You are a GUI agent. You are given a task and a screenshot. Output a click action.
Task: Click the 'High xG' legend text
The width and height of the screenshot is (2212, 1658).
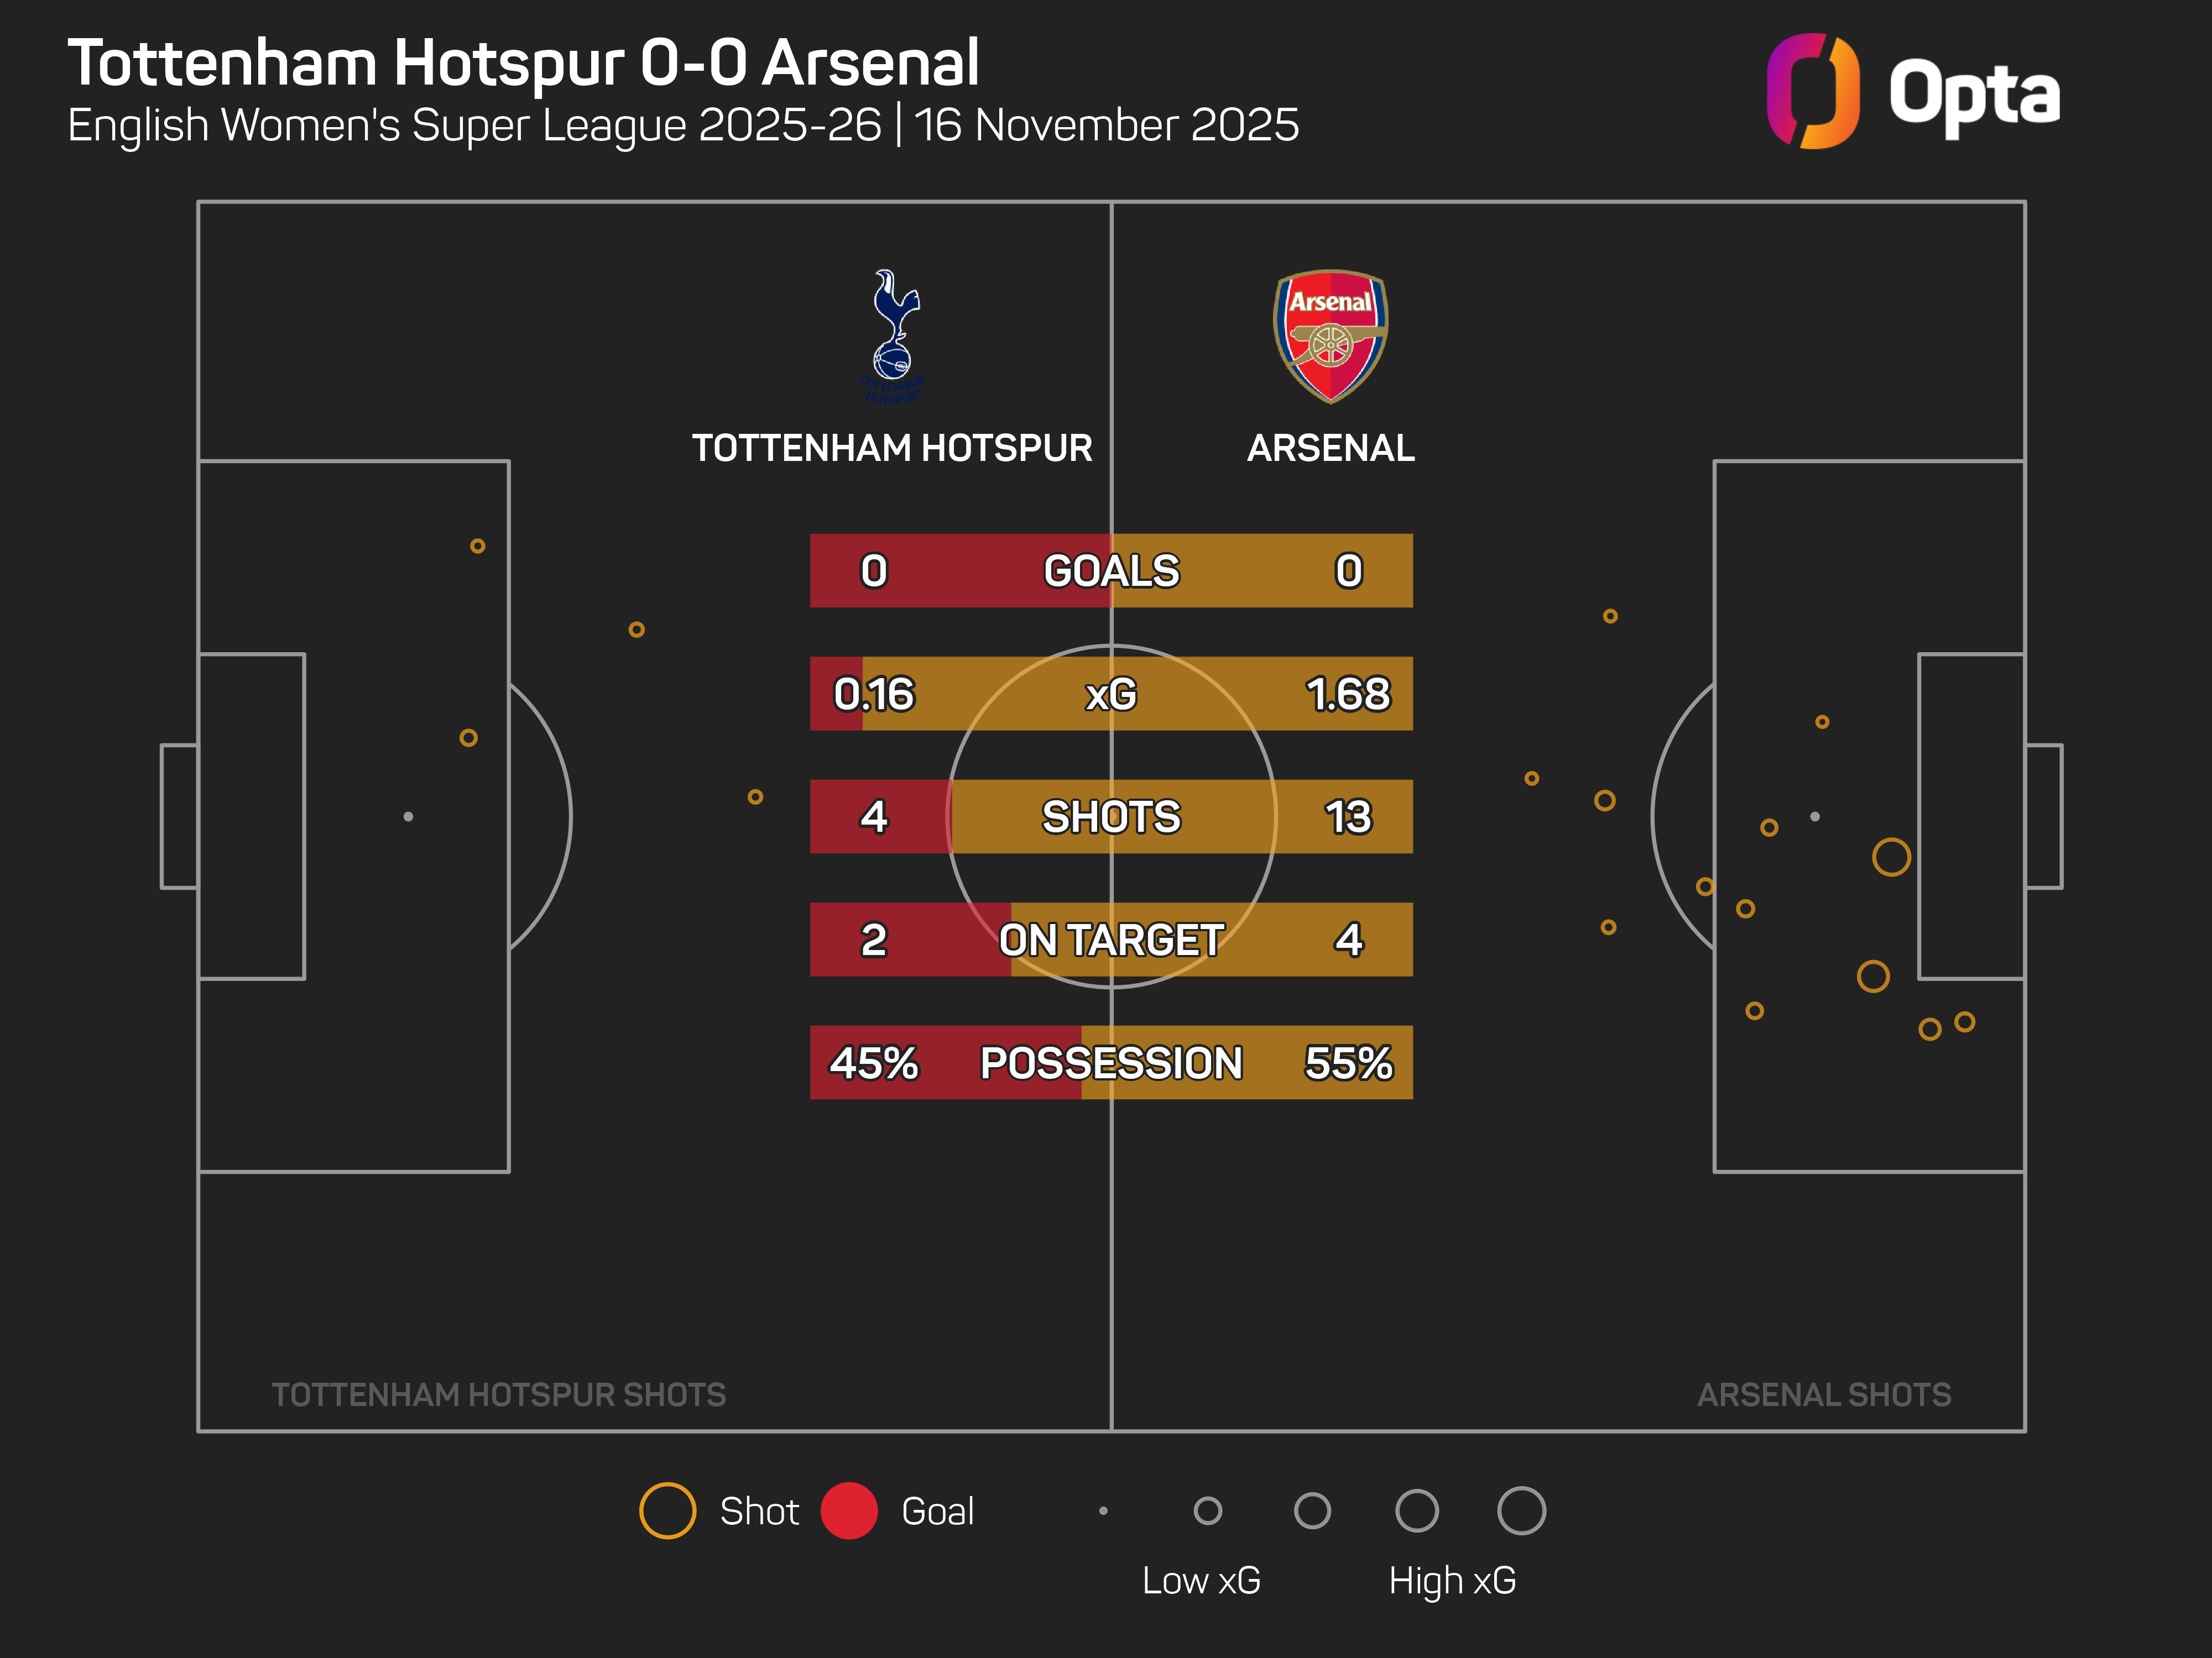pos(1452,1580)
